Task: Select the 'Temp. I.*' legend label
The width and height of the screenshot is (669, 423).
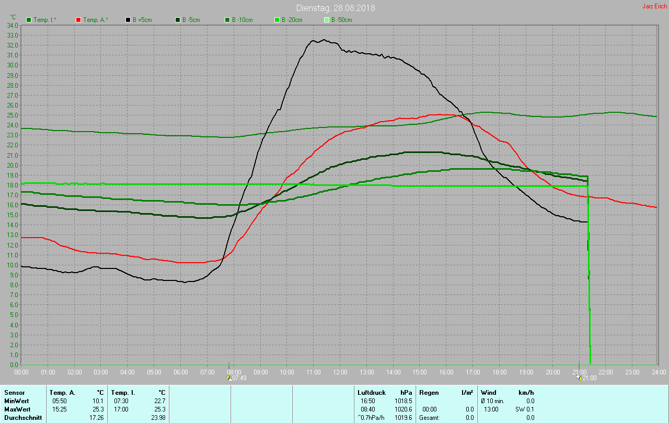Action: tap(45, 20)
